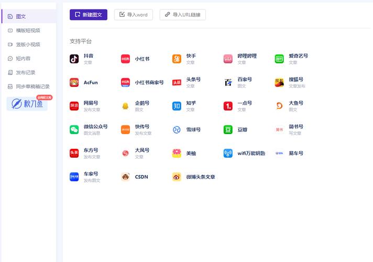Image resolution: width=373 pixels, height=262 pixels.
Task: Select the 小红书商家号 icon
Action: (125, 82)
